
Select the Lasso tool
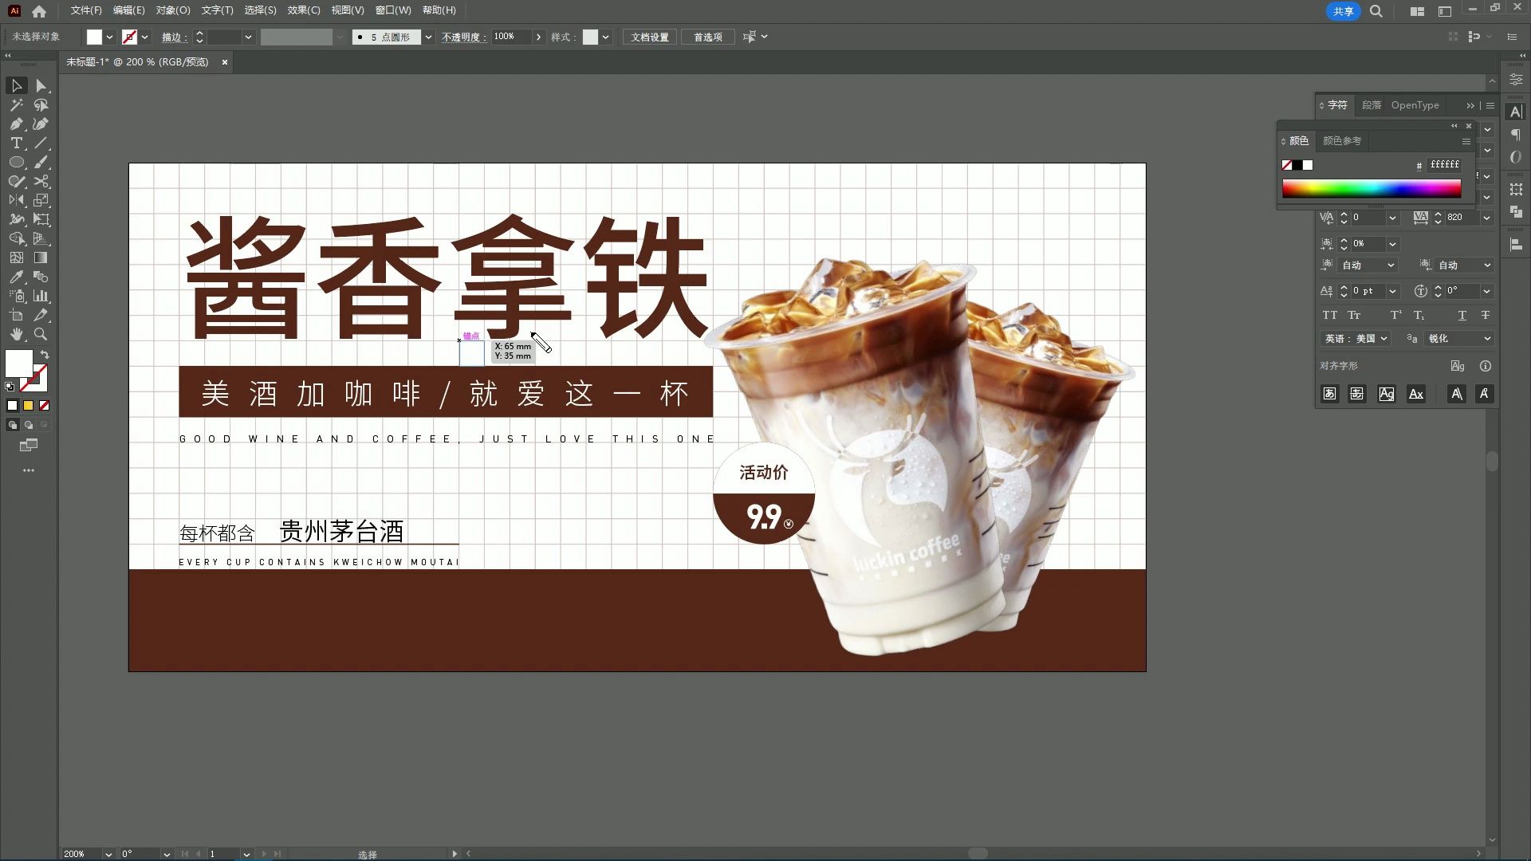(41, 104)
